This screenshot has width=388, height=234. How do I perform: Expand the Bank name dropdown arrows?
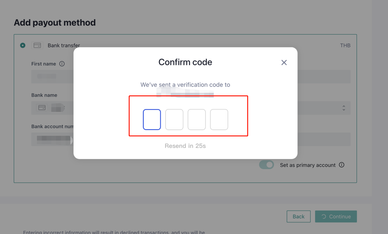coord(344,108)
